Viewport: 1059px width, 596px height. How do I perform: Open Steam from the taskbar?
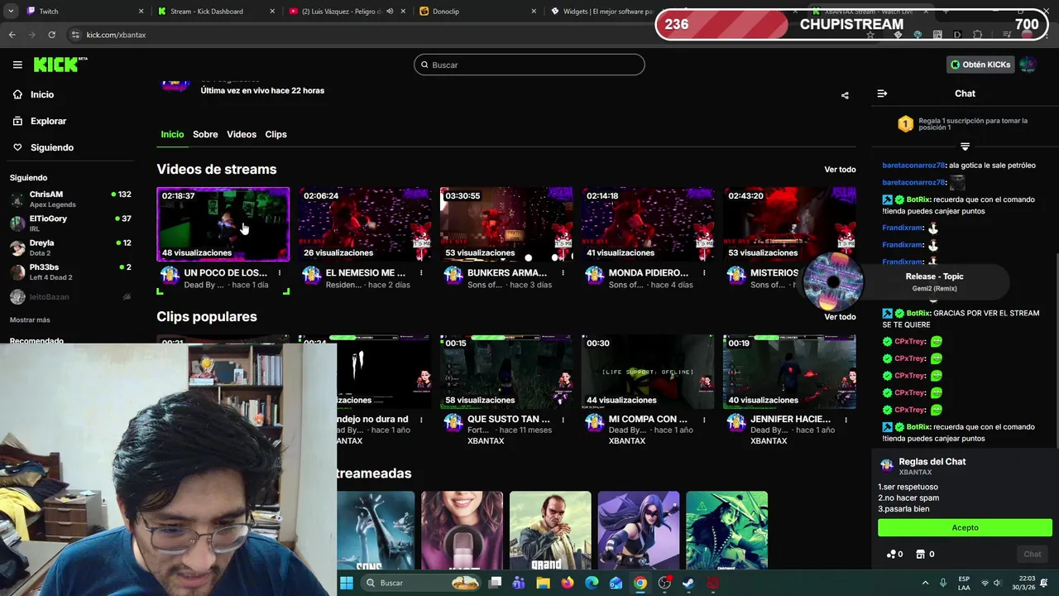point(688,583)
